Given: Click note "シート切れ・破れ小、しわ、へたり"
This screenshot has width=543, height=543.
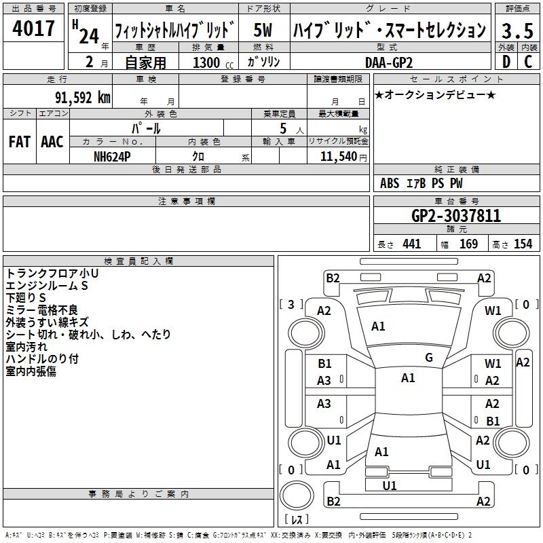Looking at the screenshot, I should pyautogui.click(x=88, y=335).
